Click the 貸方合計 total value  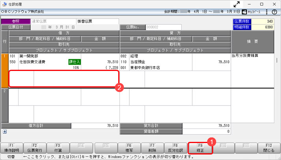207,126
